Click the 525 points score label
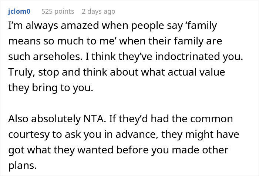The image size is (259, 176). pyautogui.click(x=58, y=11)
